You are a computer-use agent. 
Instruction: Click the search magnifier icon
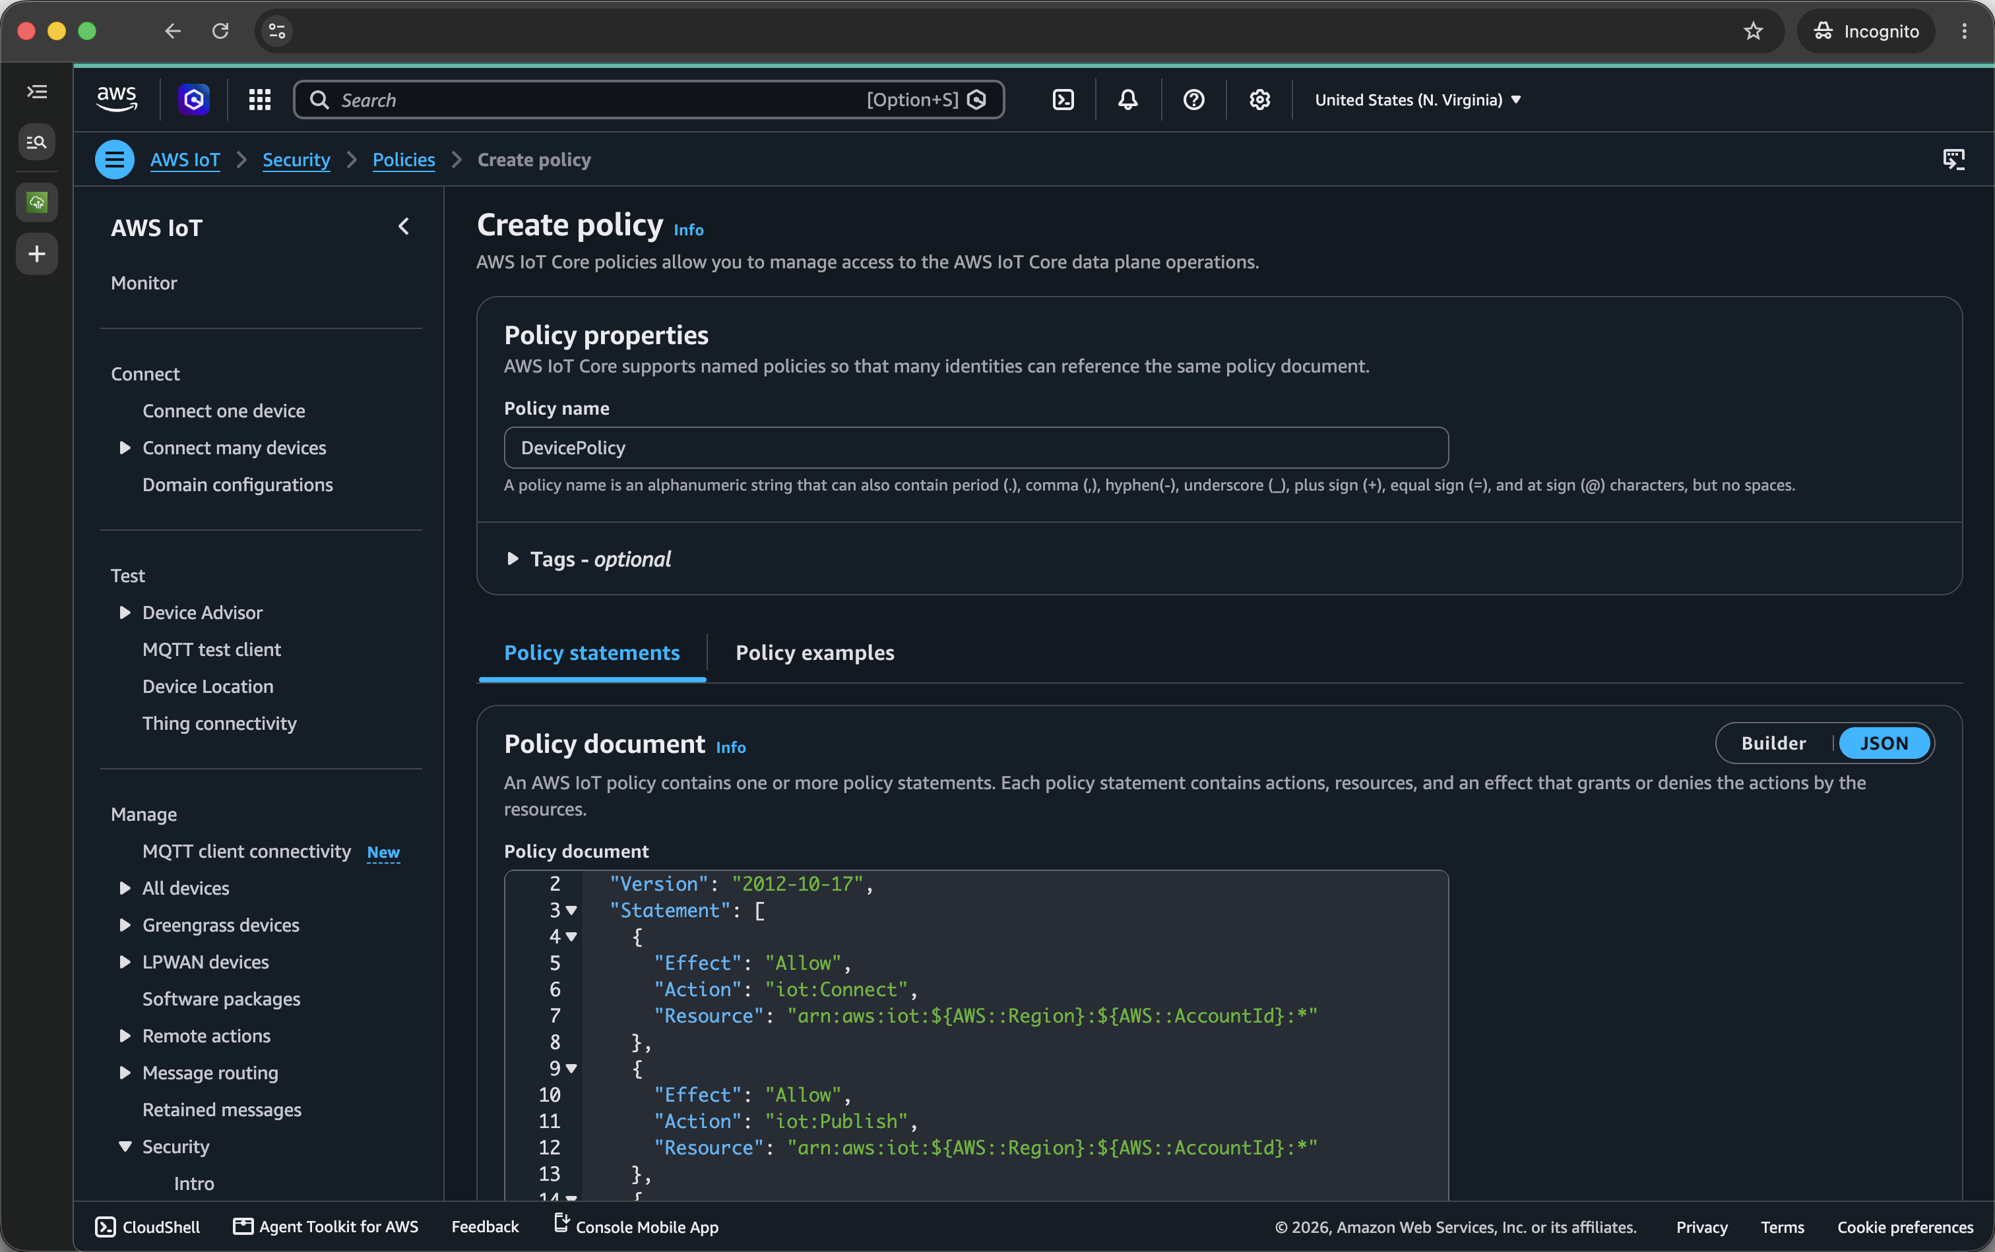[319, 100]
